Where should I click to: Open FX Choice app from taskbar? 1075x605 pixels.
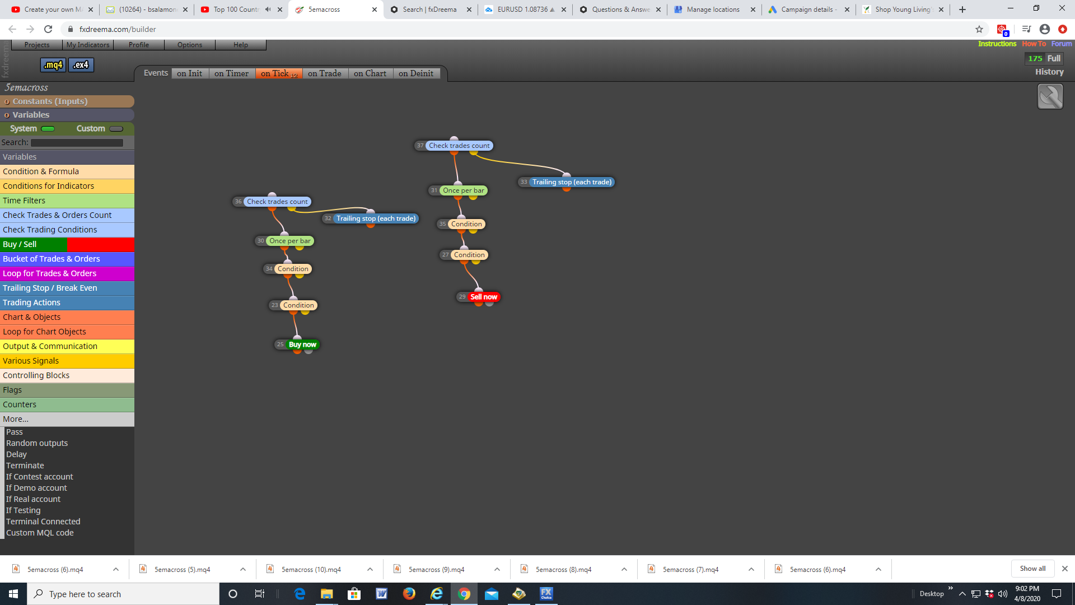546,594
